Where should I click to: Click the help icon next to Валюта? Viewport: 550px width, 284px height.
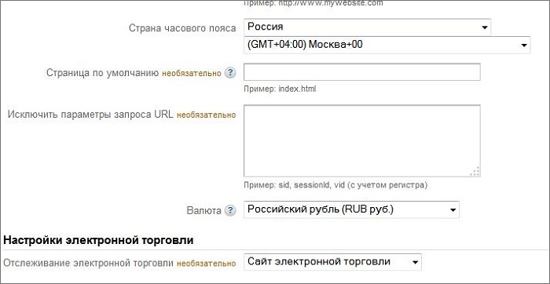(229, 210)
